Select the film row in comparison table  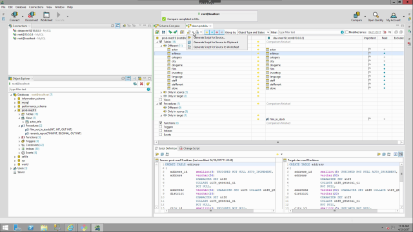279,69
